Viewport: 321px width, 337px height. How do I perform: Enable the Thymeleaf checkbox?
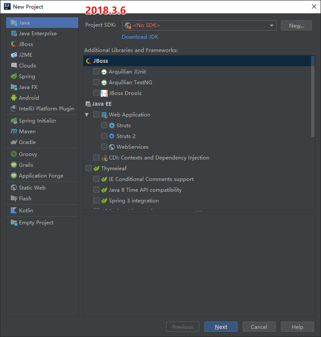click(88, 168)
